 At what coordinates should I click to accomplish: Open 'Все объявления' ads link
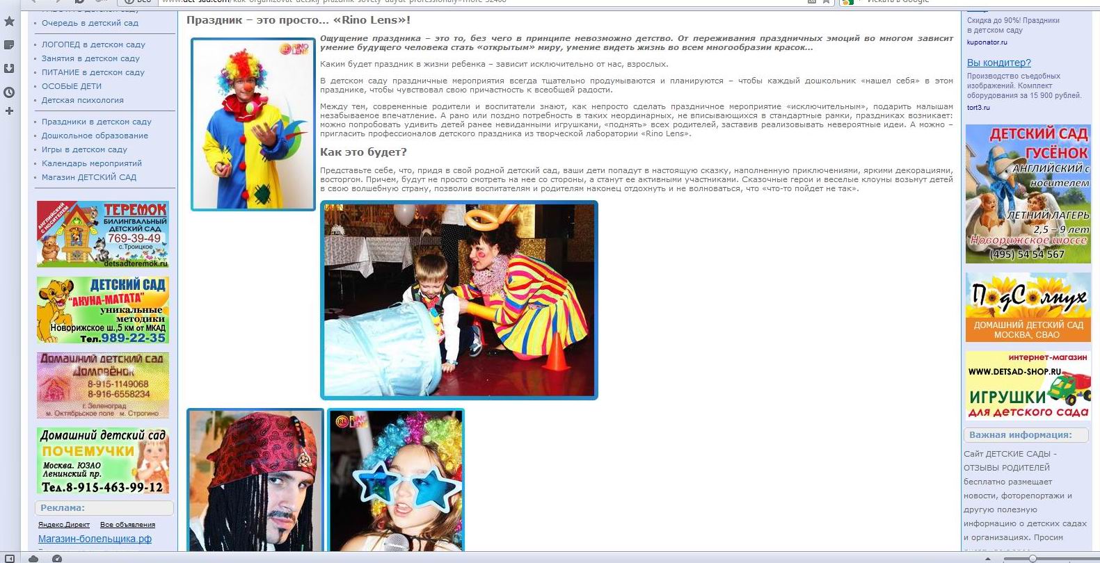[x=127, y=525]
